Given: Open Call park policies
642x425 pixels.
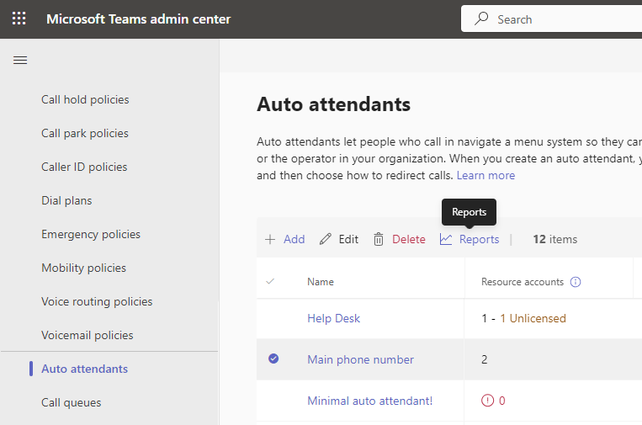Looking at the screenshot, I should pos(85,133).
